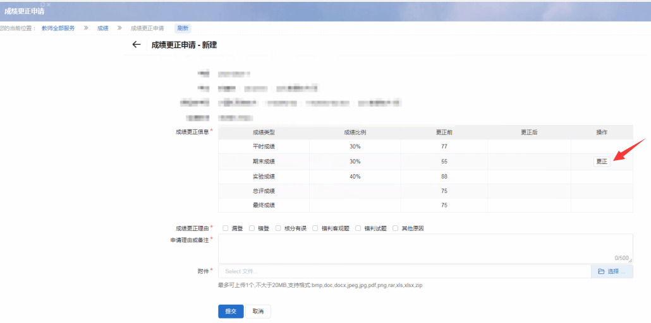Tick the 核分有误 checkbox
This screenshot has height=323, width=651.
(x=278, y=228)
